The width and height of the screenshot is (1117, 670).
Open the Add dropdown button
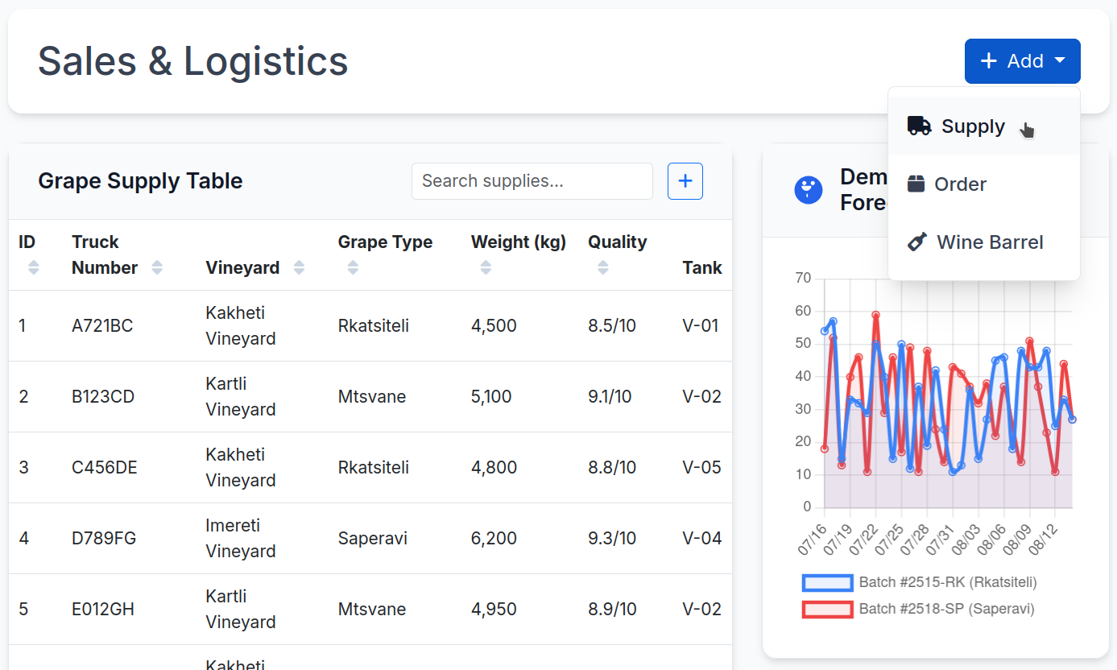(x=1022, y=61)
